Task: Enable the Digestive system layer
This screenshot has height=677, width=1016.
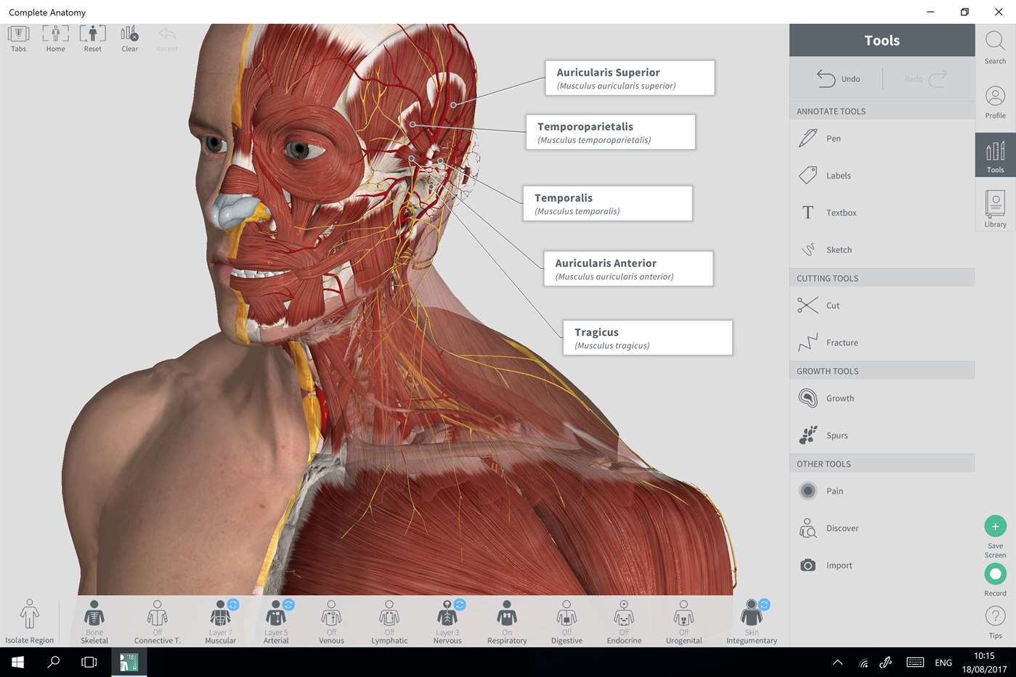Action: [x=566, y=622]
